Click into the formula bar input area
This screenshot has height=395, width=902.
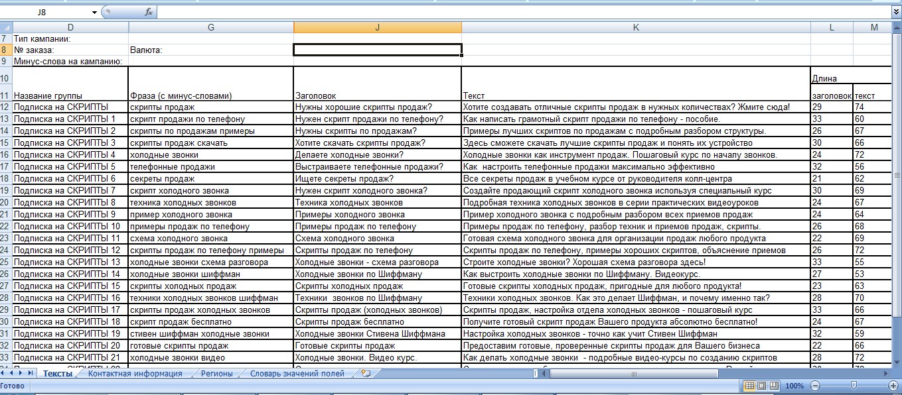[x=524, y=12]
